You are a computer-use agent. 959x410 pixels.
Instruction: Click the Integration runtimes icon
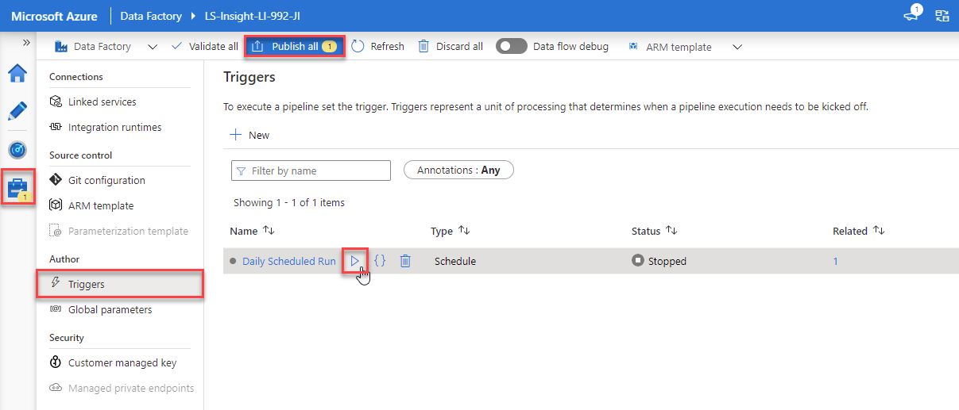tap(56, 127)
